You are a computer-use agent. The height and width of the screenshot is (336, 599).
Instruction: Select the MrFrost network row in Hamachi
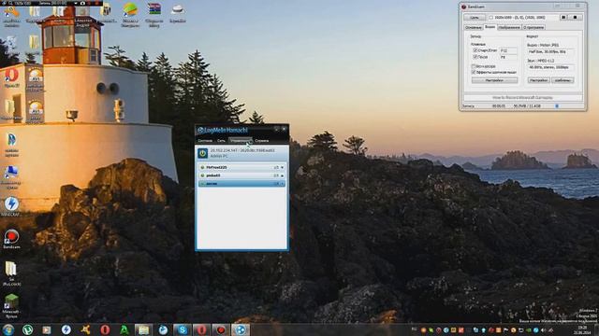tap(241, 167)
